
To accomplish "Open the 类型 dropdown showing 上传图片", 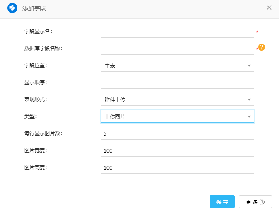I will click(177, 116).
